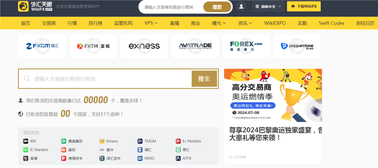This screenshot has height=168, width=378.
Task: Click the 下载WikiFX download button
Action: point(304,6)
